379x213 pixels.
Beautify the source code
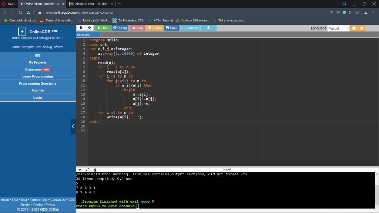click(x=190, y=28)
